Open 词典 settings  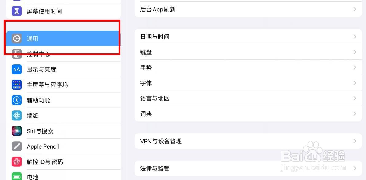(248, 114)
